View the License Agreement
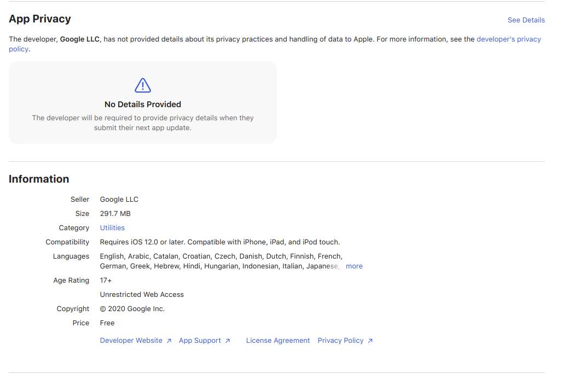Screen dimensions: 580x374 click(x=278, y=340)
